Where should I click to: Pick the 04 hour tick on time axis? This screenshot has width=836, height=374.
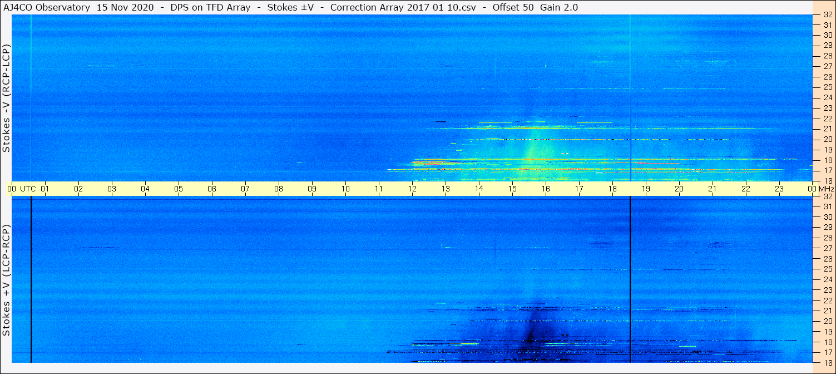click(x=145, y=189)
